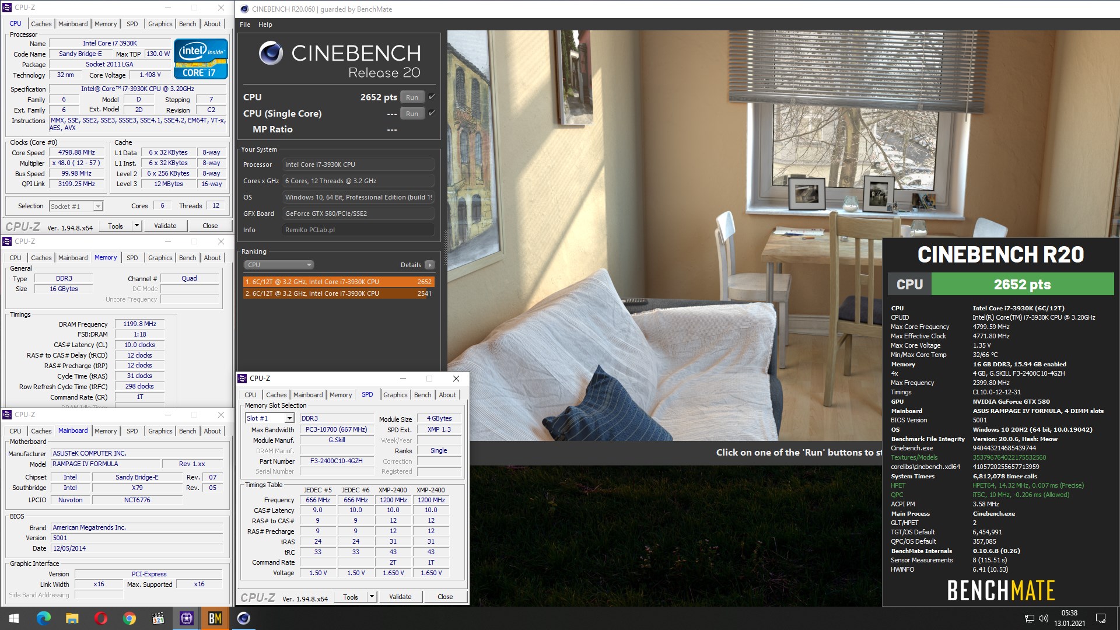
Task: Click the Intel Core i7 logo in CPU-Z
Action: pyautogui.click(x=201, y=59)
